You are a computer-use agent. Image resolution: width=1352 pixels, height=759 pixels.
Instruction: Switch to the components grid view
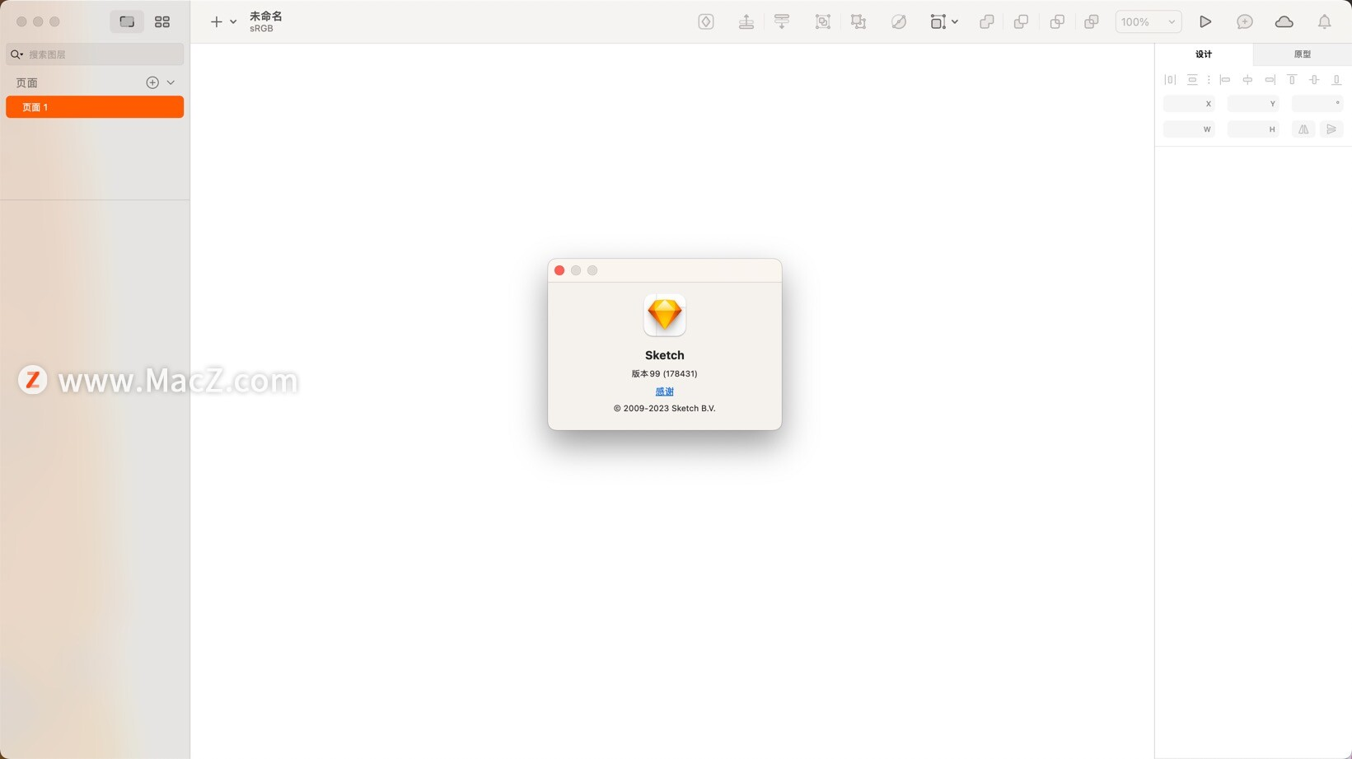pos(162,22)
